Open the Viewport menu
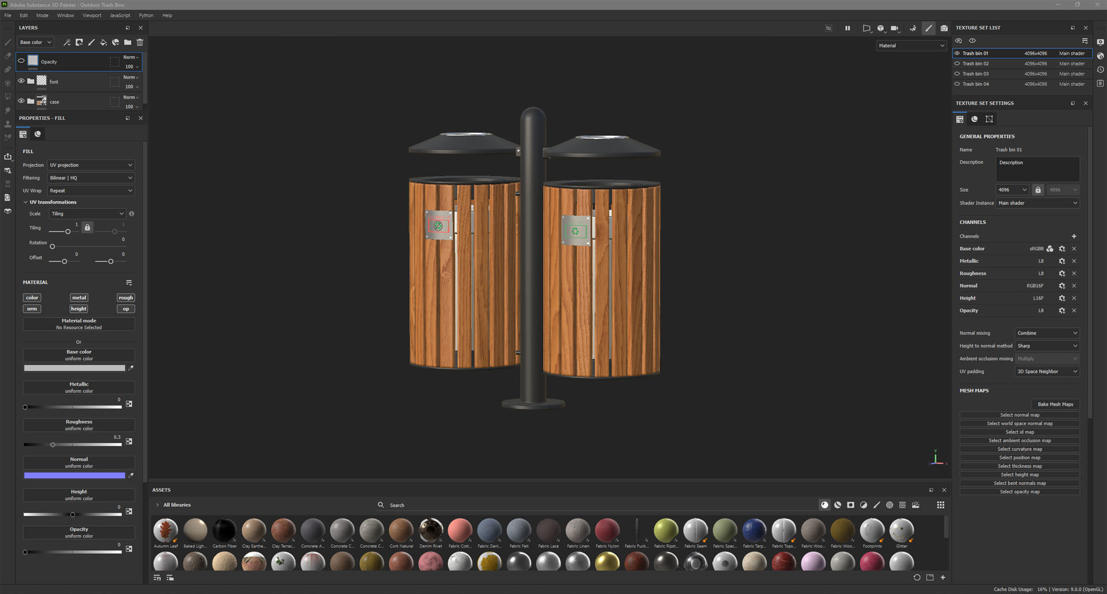Image resolution: width=1107 pixels, height=594 pixels. pyautogui.click(x=92, y=16)
